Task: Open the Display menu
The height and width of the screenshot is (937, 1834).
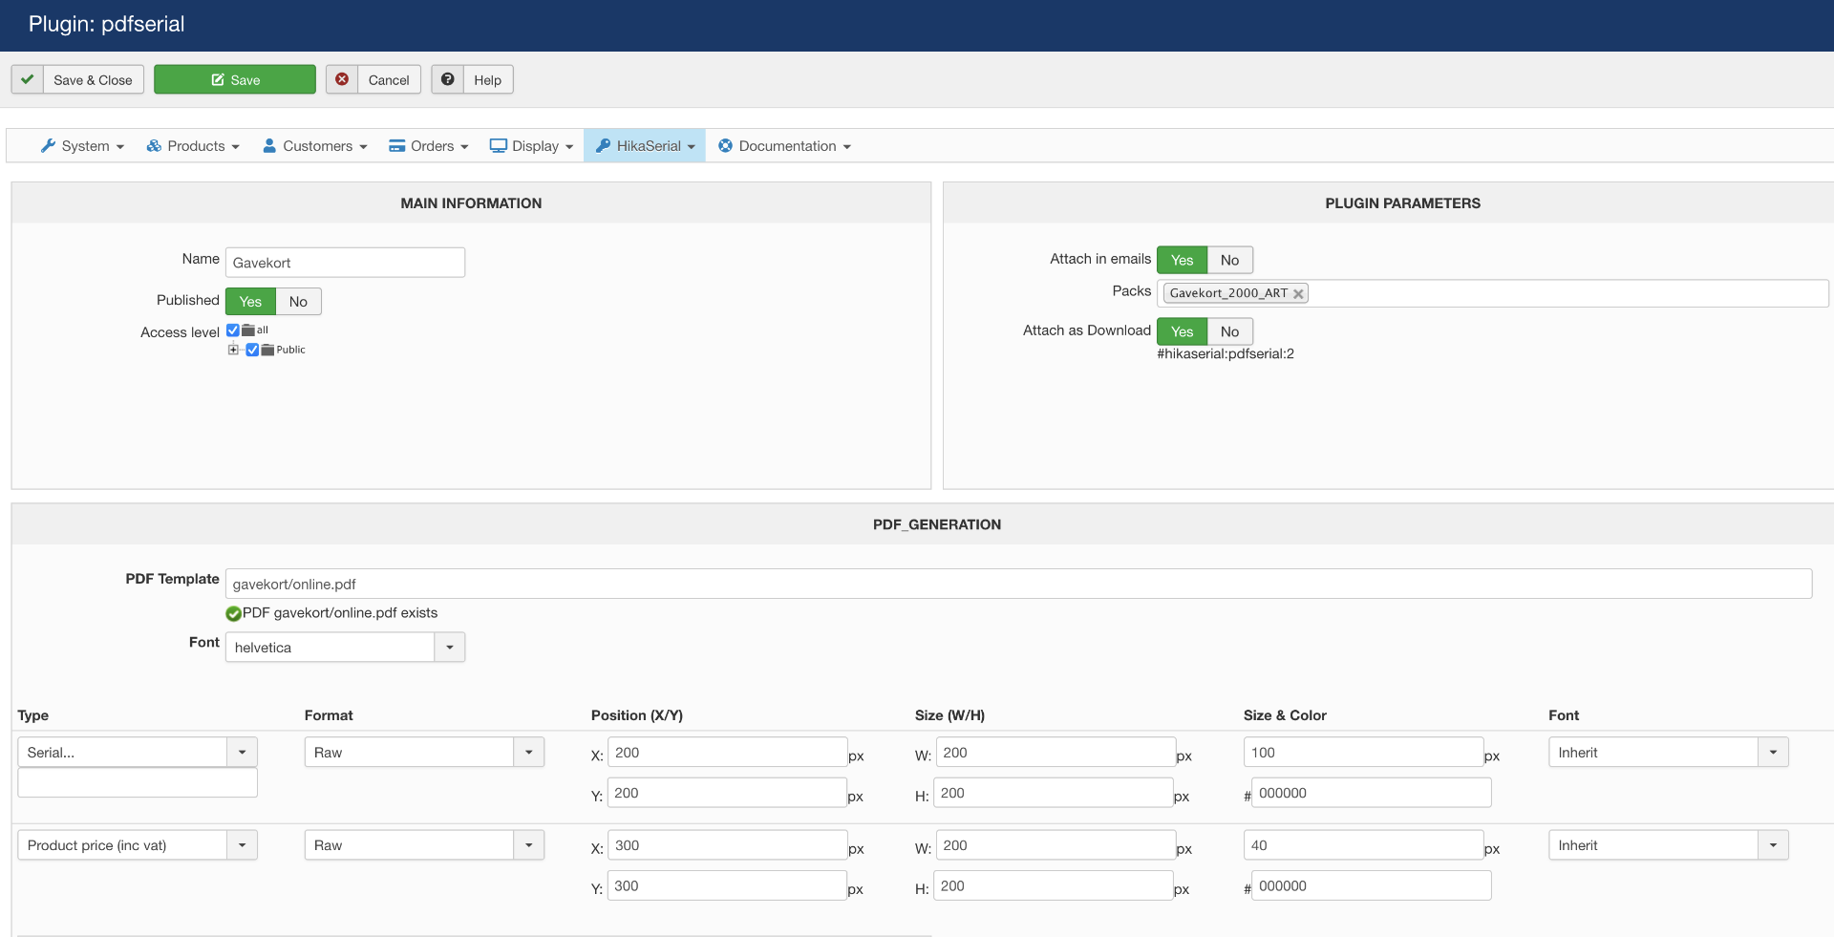Action: (531, 146)
